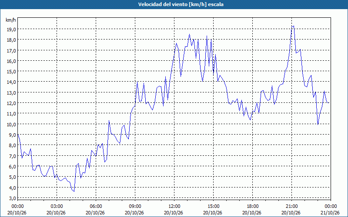Click the "21/10/26" date label
This screenshot has width=348, height=217.
tap(331, 213)
